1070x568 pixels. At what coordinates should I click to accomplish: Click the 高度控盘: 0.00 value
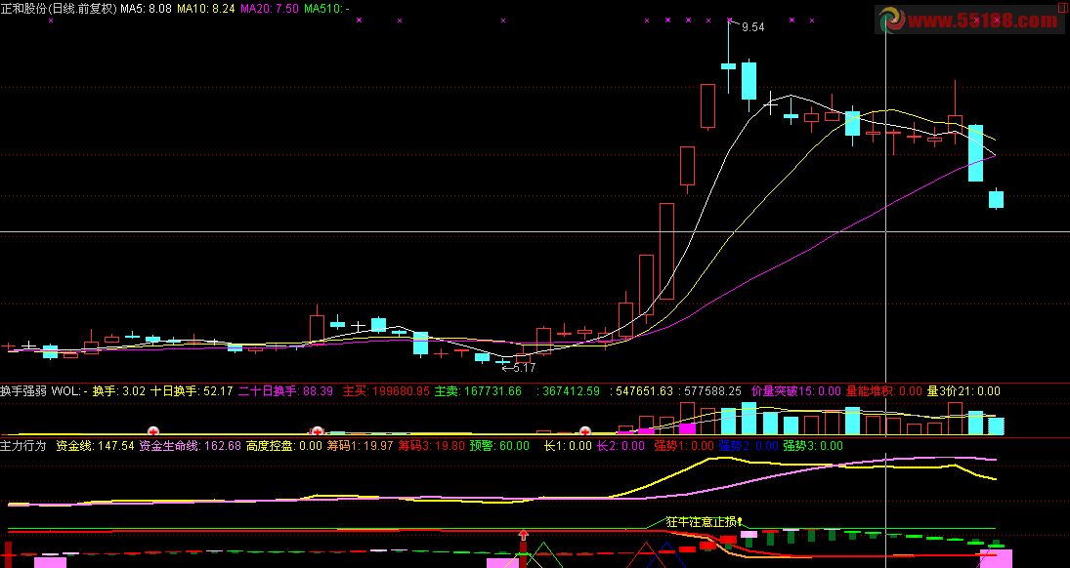point(284,446)
